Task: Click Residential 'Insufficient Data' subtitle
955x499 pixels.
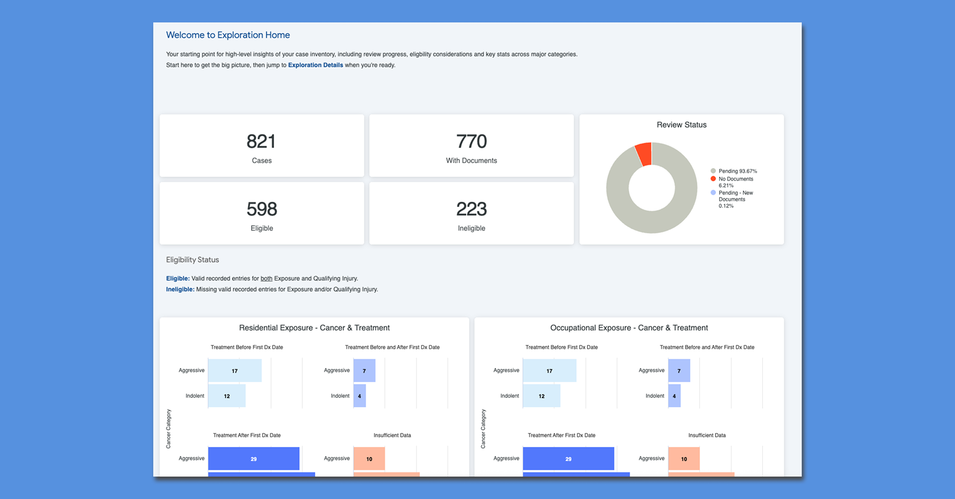Action: (x=393, y=435)
